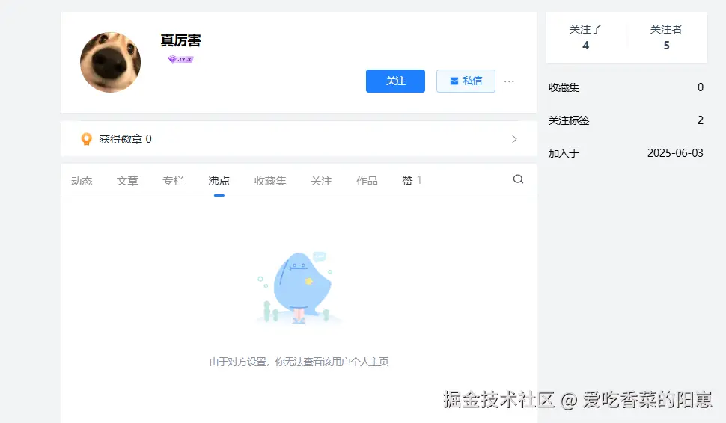The width and height of the screenshot is (726, 423).
Task: Open 关注标签 2 in the sidebar
Action: coord(626,120)
